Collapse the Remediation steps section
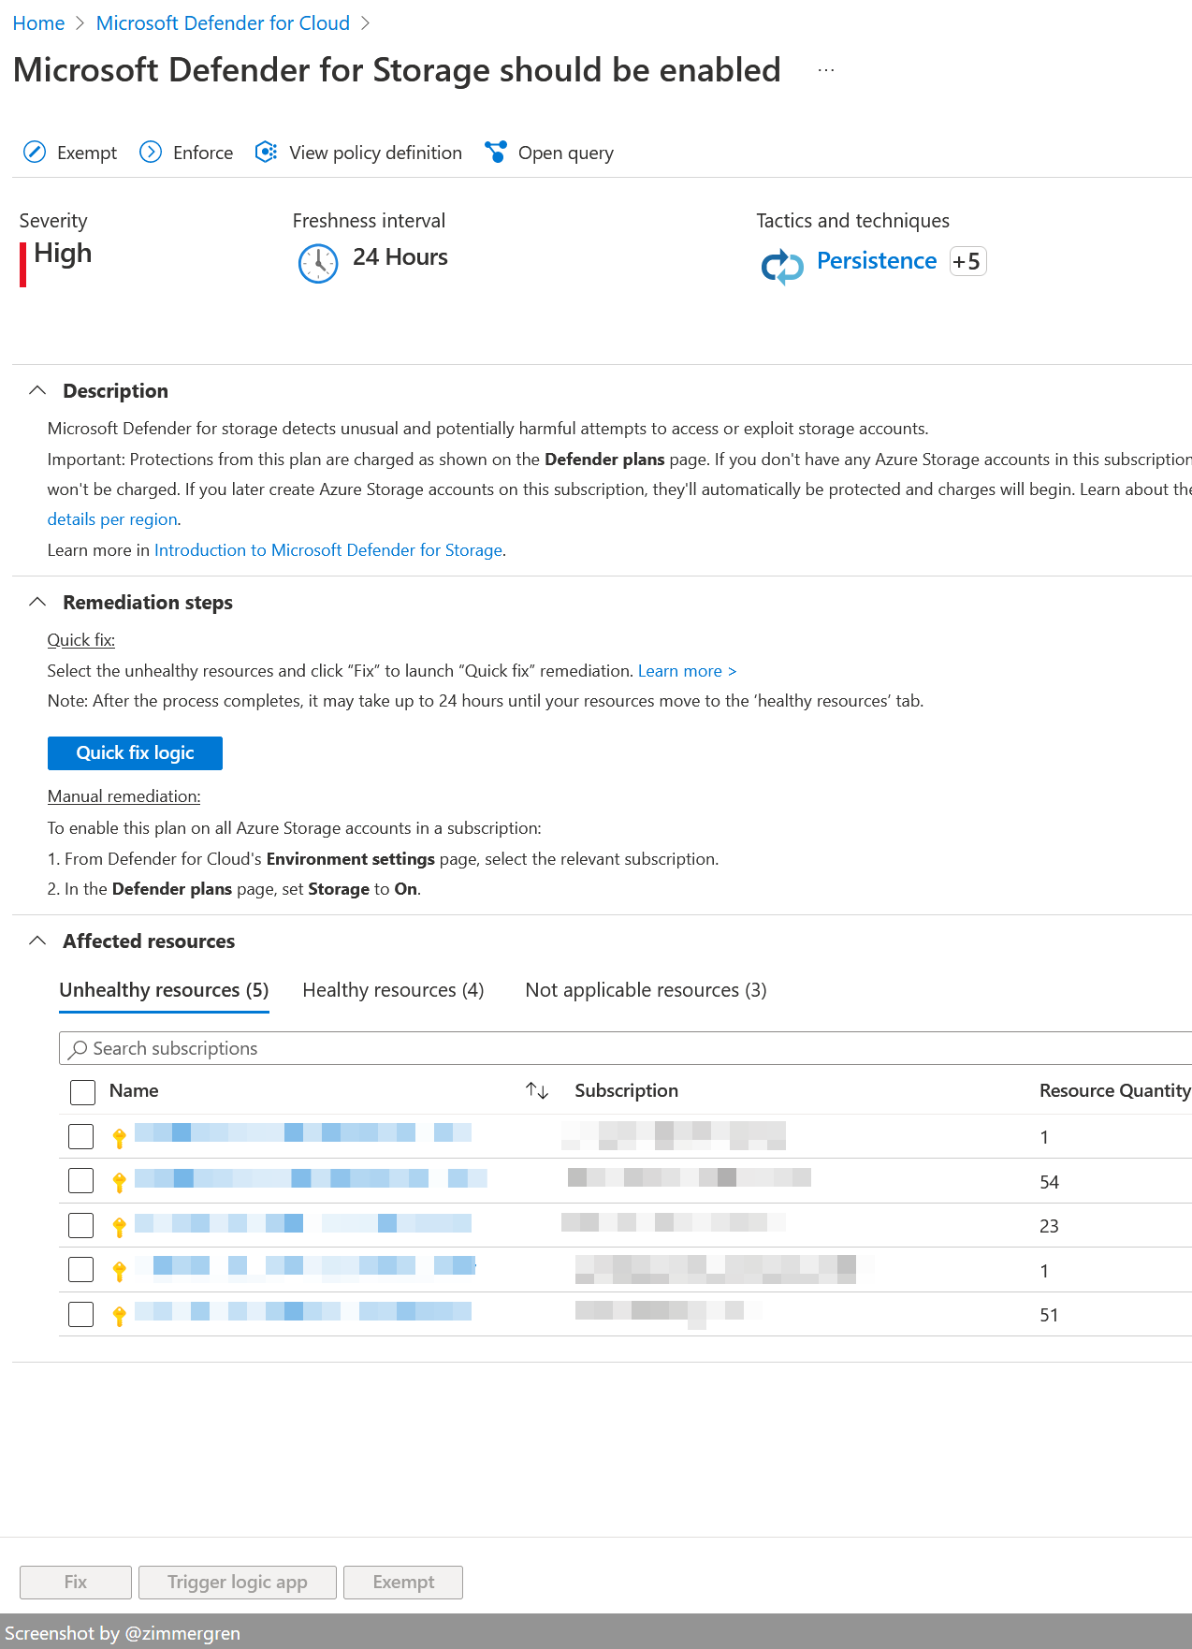Image resolution: width=1192 pixels, height=1649 pixels. point(37,603)
